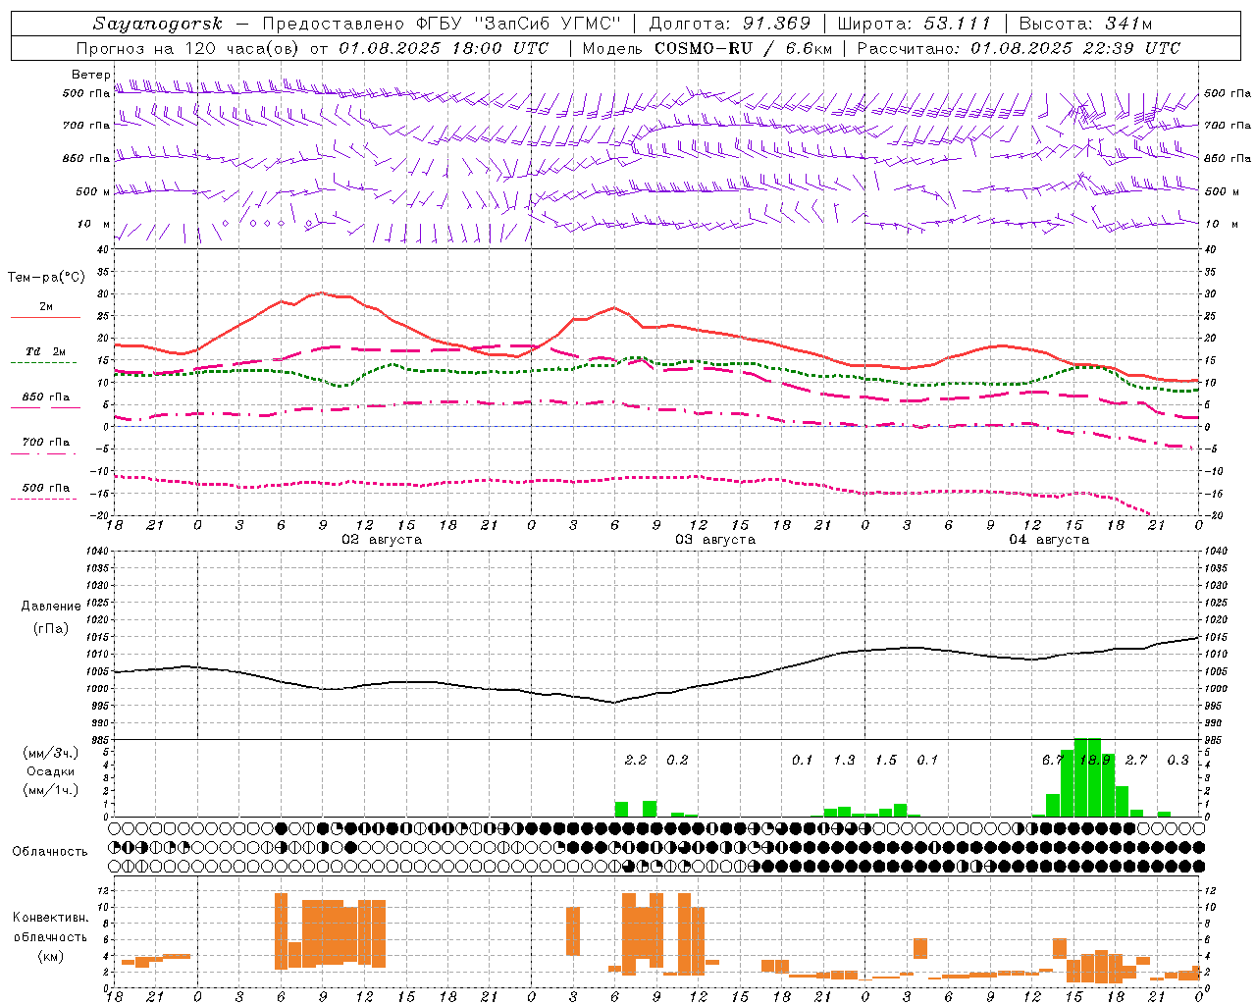Click the '04 августа' date label
The width and height of the screenshot is (1256, 1005).
tap(1049, 540)
